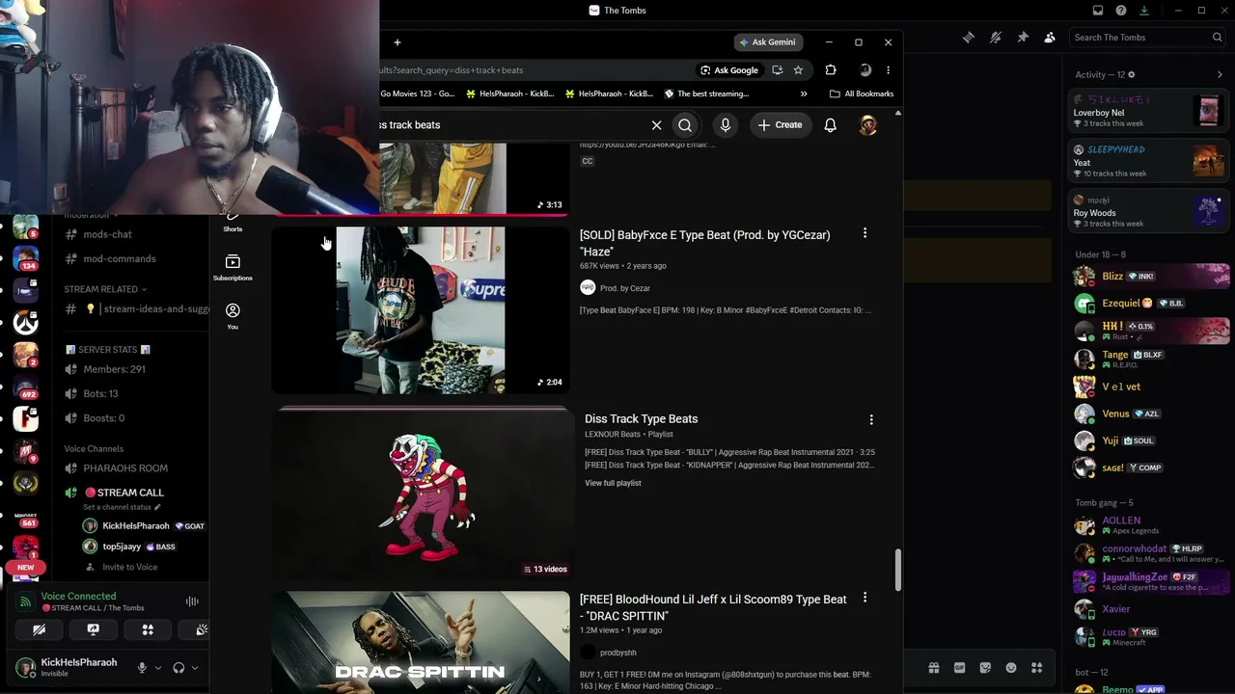Viewport: 1235px width, 694px height.
Task: Open the stream-ideas-and-suggestions channel
Action: coord(135,309)
